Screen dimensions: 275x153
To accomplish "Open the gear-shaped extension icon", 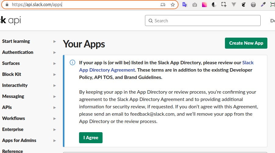I will click(x=253, y=5).
